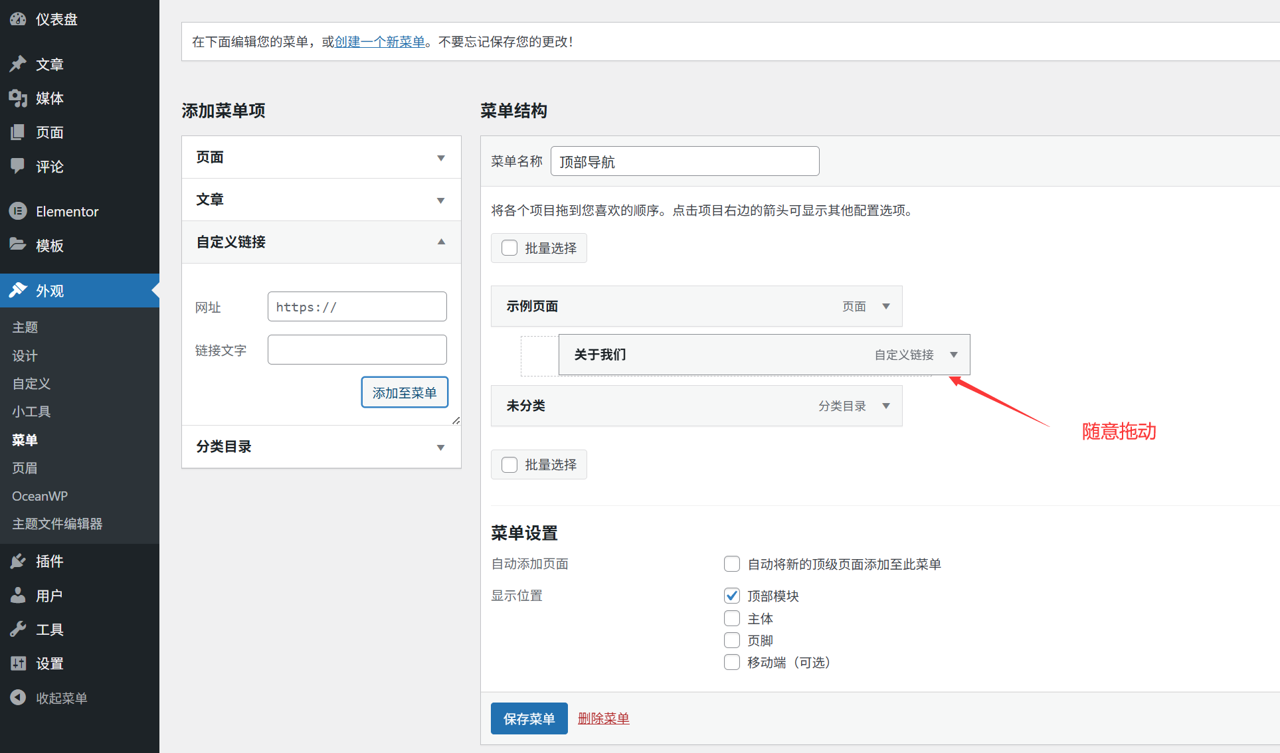1280x753 pixels.
Task: Open 文章 in the admin sidebar
Action: pos(50,64)
